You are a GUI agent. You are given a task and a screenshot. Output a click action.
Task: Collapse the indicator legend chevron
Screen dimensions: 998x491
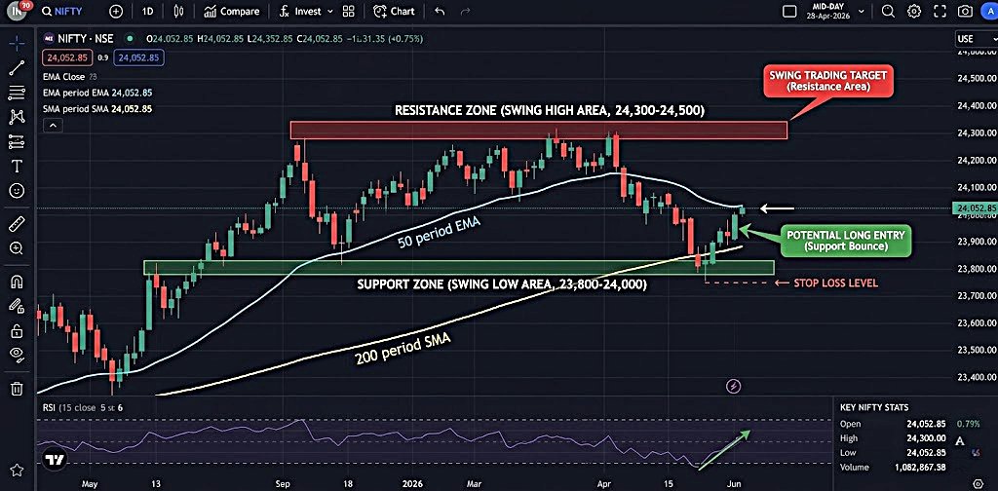[53, 126]
